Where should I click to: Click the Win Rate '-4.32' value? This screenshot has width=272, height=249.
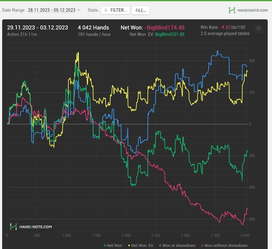coord(225,27)
